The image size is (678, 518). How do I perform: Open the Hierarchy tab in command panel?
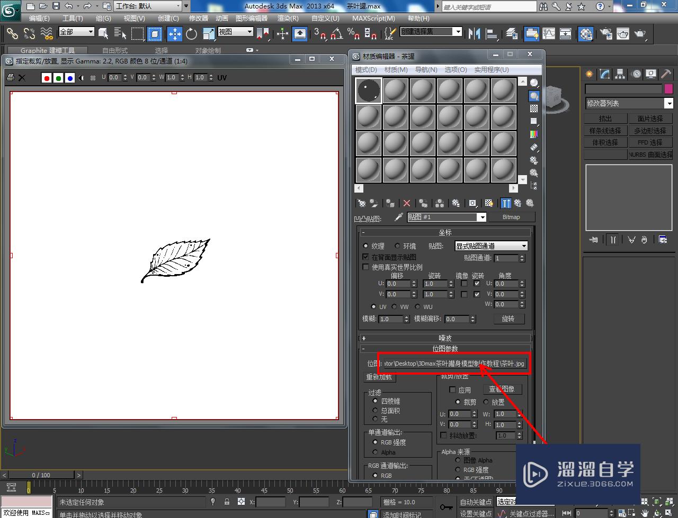coord(620,75)
